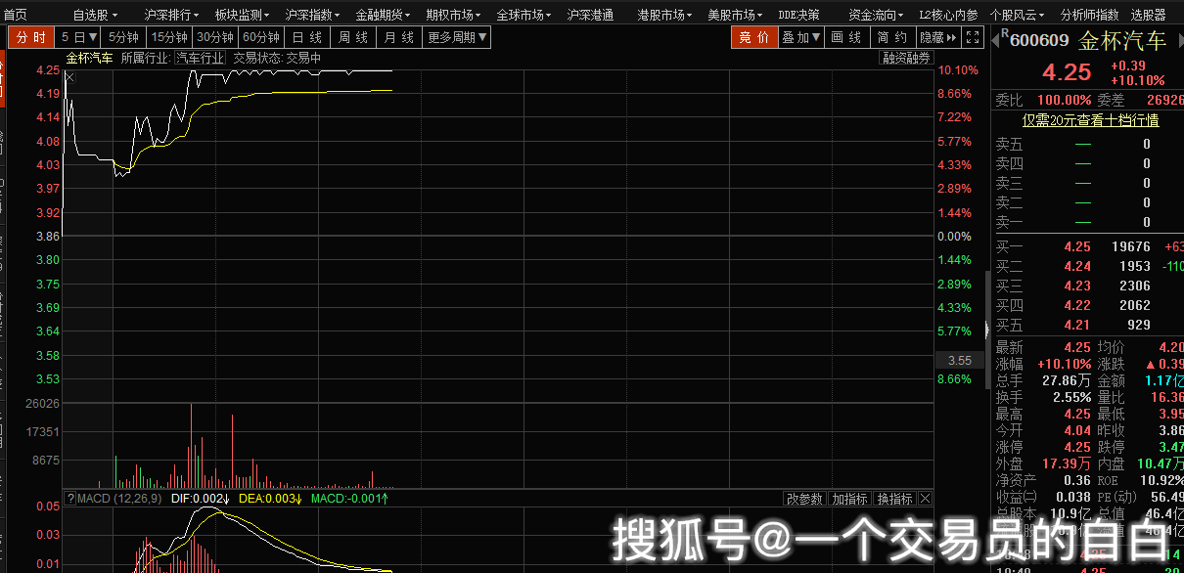The width and height of the screenshot is (1184, 573).
Task: Click the 买五 bid row at 4.21
Action: tap(1088, 325)
